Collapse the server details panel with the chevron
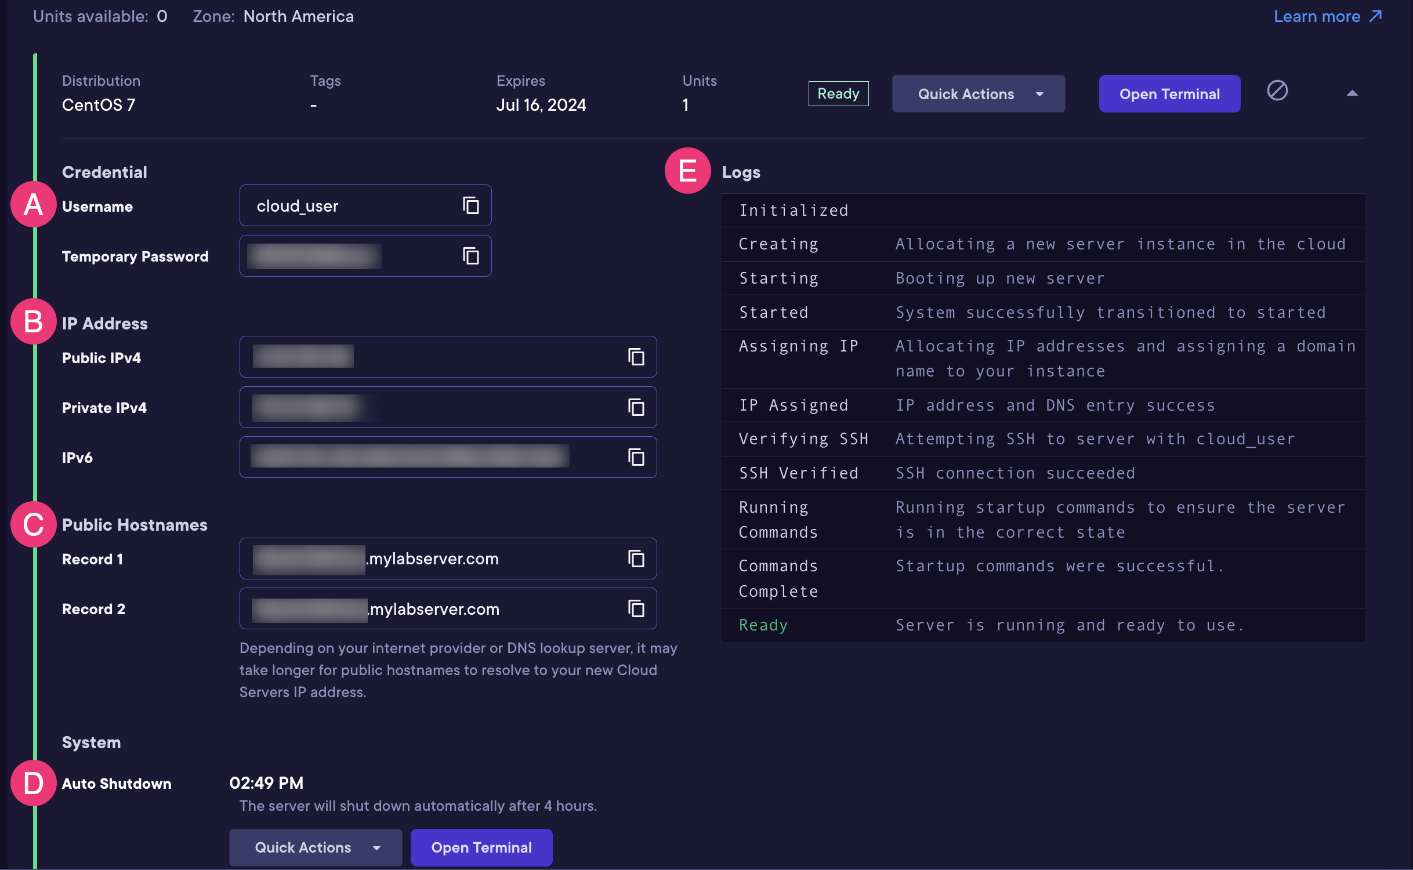 point(1352,92)
